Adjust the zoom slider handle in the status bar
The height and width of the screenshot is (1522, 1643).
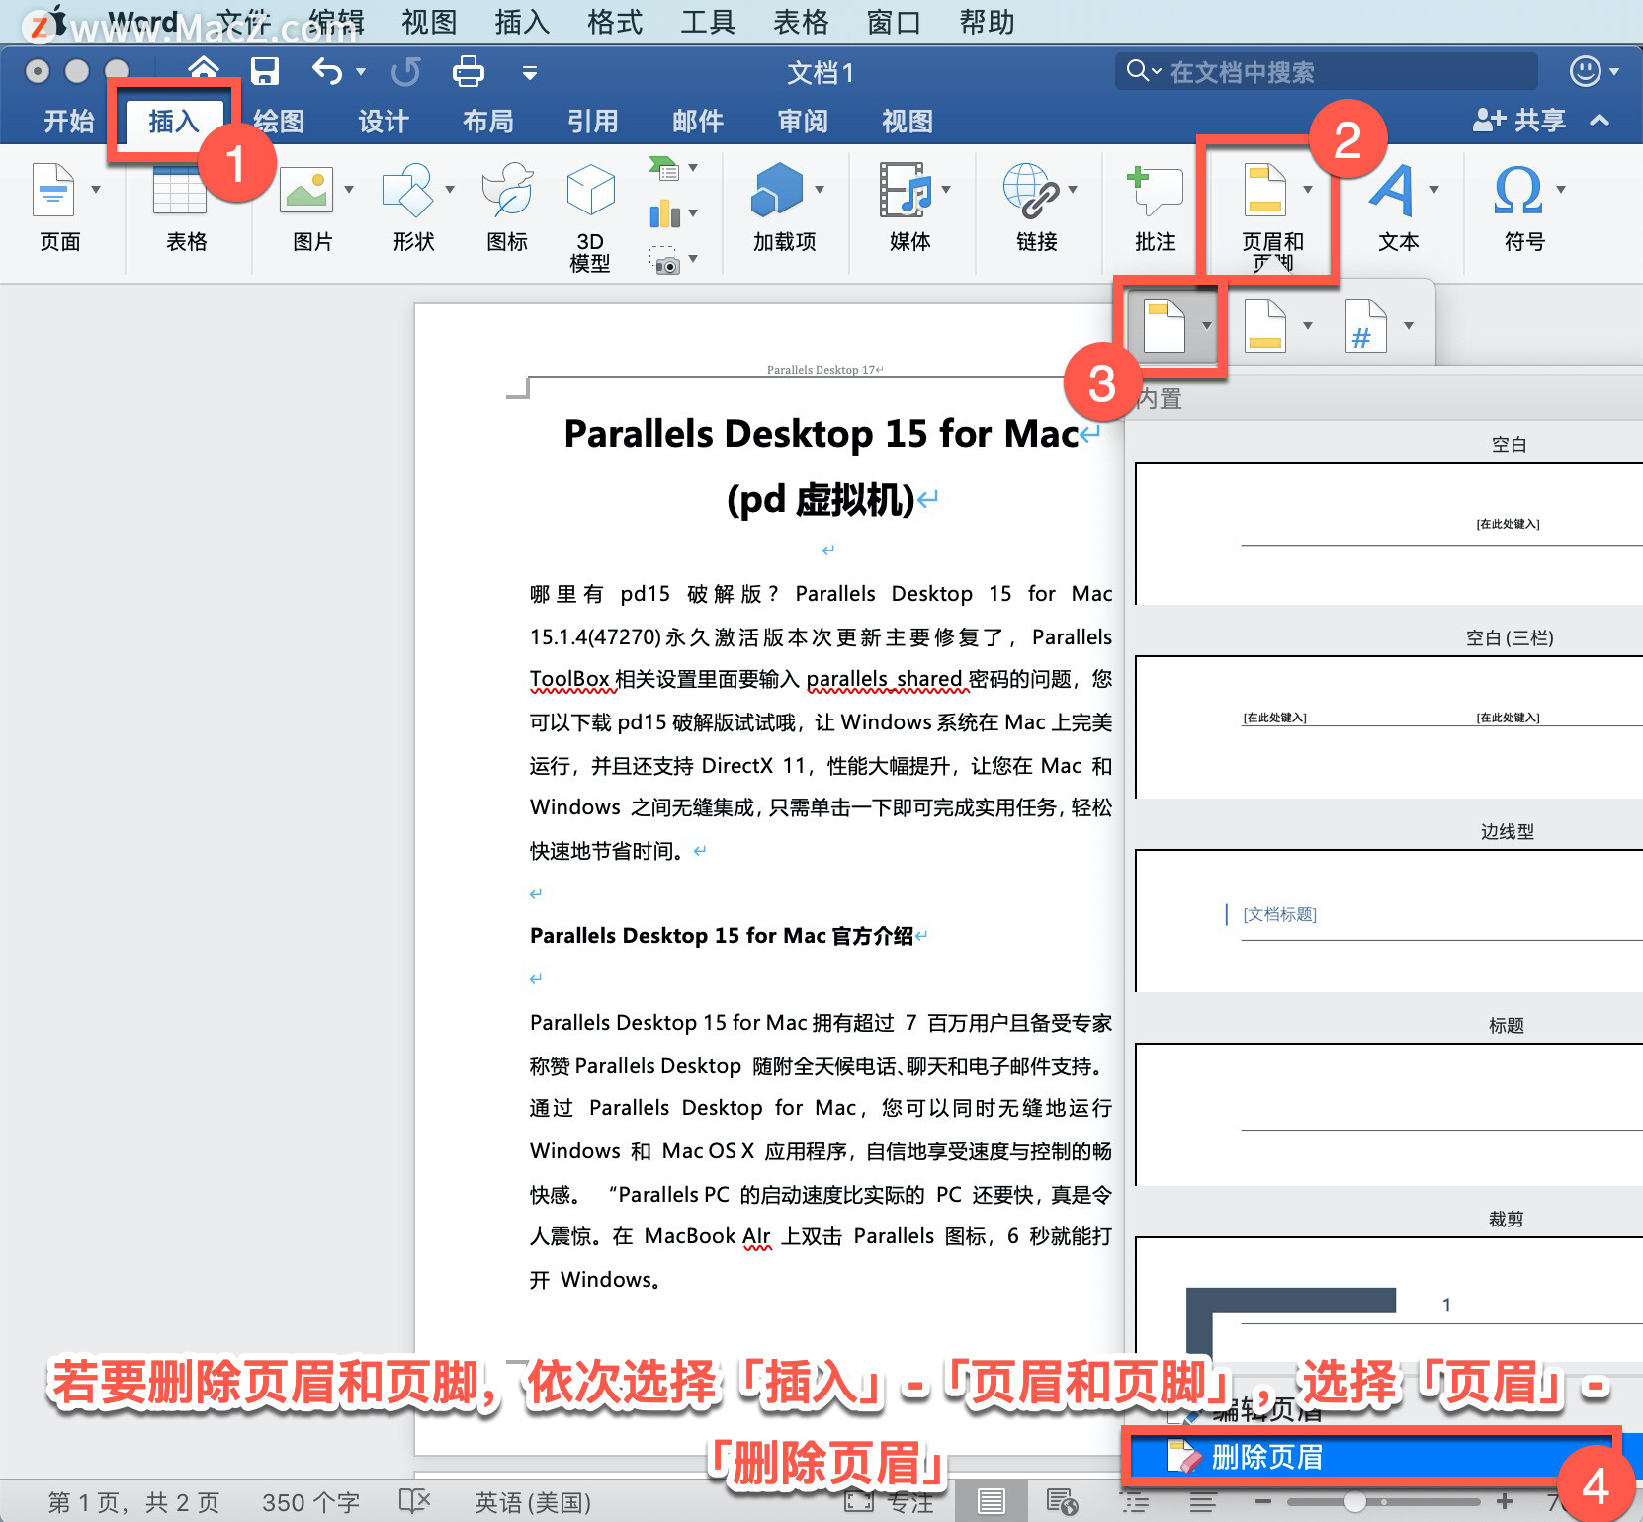pyautogui.click(x=1355, y=1502)
